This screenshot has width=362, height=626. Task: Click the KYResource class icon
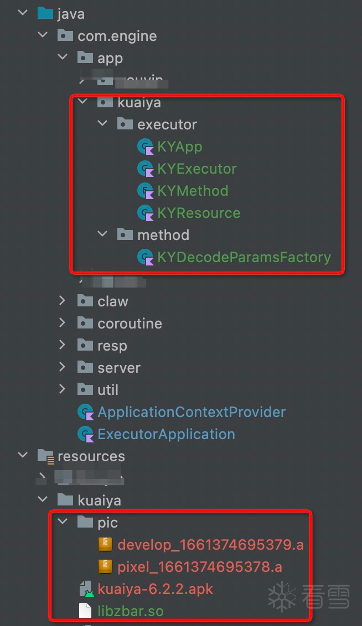145,213
